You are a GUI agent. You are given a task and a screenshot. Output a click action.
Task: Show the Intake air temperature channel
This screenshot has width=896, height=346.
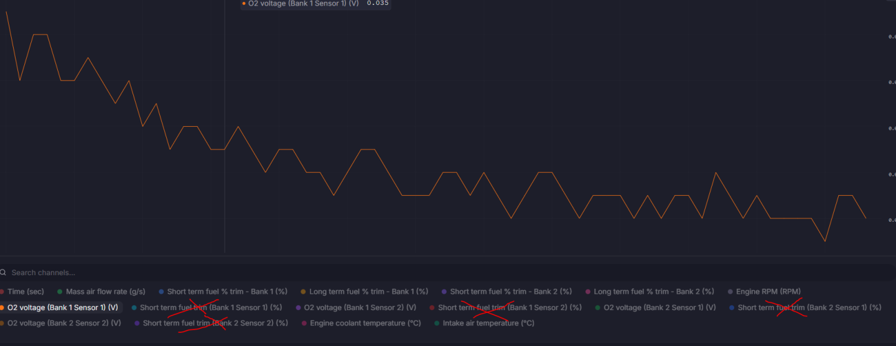point(488,323)
